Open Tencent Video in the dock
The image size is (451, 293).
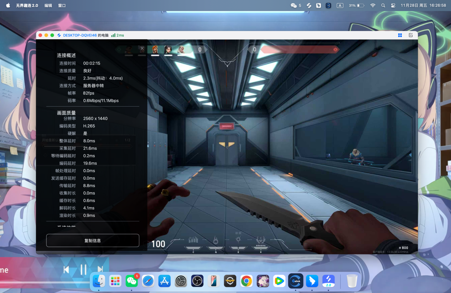click(x=279, y=281)
